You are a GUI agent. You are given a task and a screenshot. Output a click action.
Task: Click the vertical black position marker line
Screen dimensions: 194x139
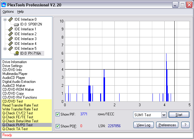[x=174, y=61]
